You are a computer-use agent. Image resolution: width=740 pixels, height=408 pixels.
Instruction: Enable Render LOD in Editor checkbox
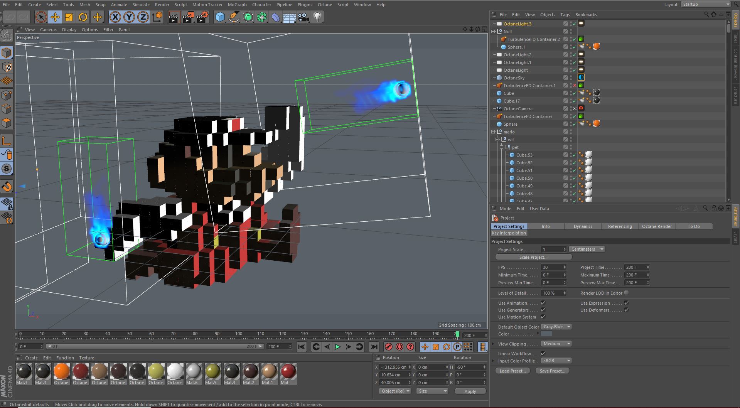click(626, 293)
